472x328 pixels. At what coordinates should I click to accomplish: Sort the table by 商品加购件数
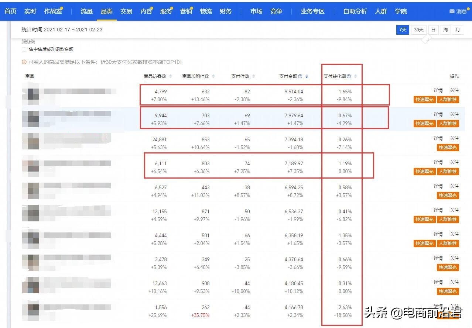[213, 76]
